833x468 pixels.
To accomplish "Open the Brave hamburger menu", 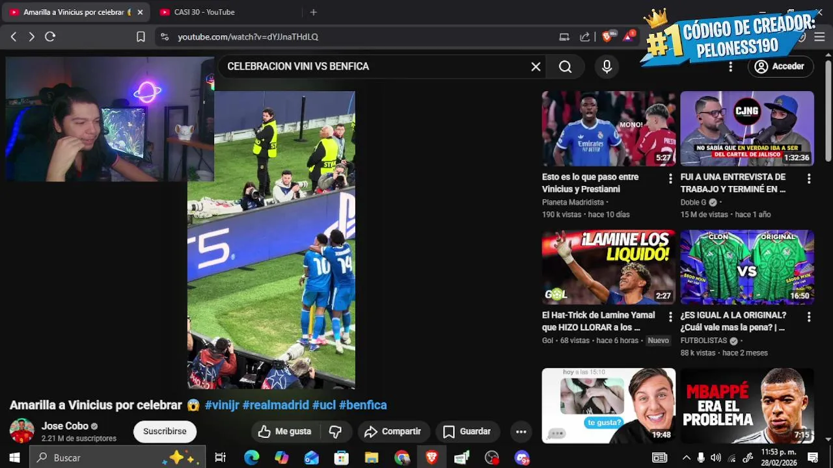I will [819, 37].
